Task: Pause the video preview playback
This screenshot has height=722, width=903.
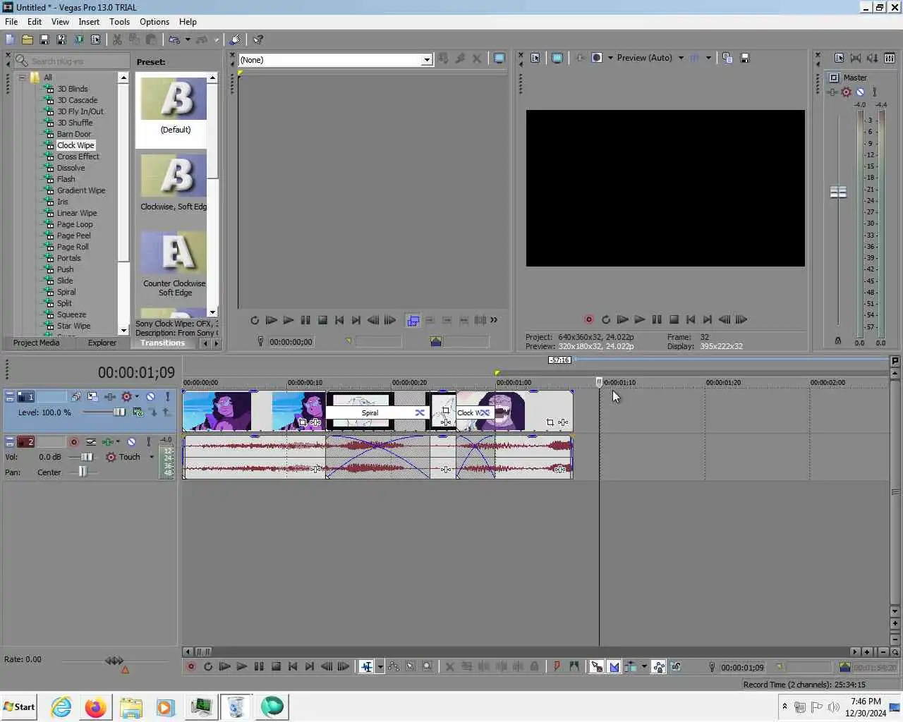Action: coord(657,319)
